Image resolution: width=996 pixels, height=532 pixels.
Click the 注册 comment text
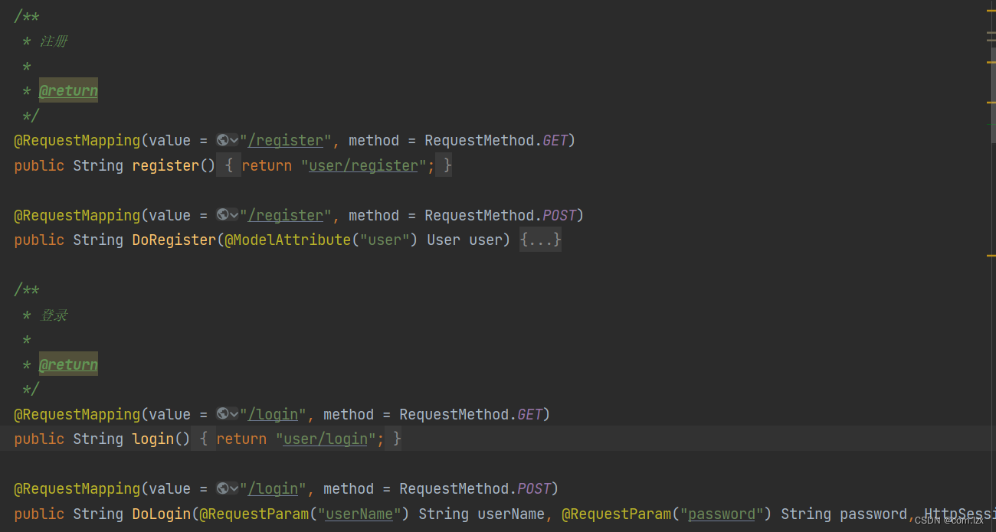[x=54, y=41]
